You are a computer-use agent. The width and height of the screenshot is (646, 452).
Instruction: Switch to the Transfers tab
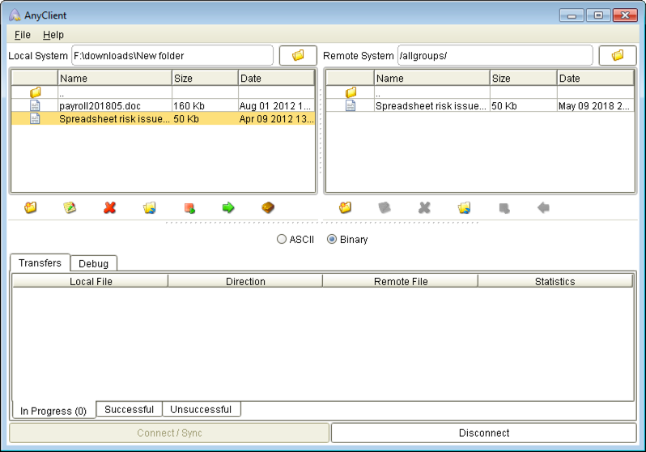(40, 262)
